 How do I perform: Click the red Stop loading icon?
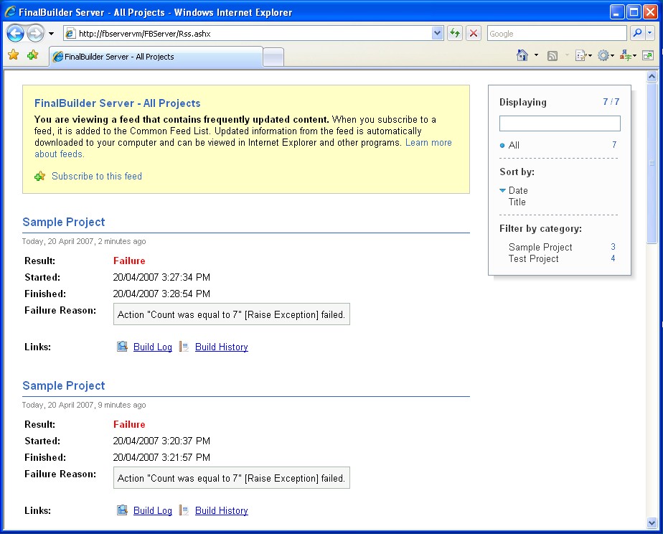[x=474, y=34]
